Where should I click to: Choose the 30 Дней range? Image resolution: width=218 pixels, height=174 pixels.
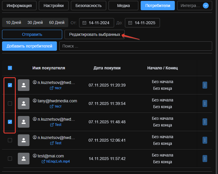pyautogui.click(x=35, y=22)
